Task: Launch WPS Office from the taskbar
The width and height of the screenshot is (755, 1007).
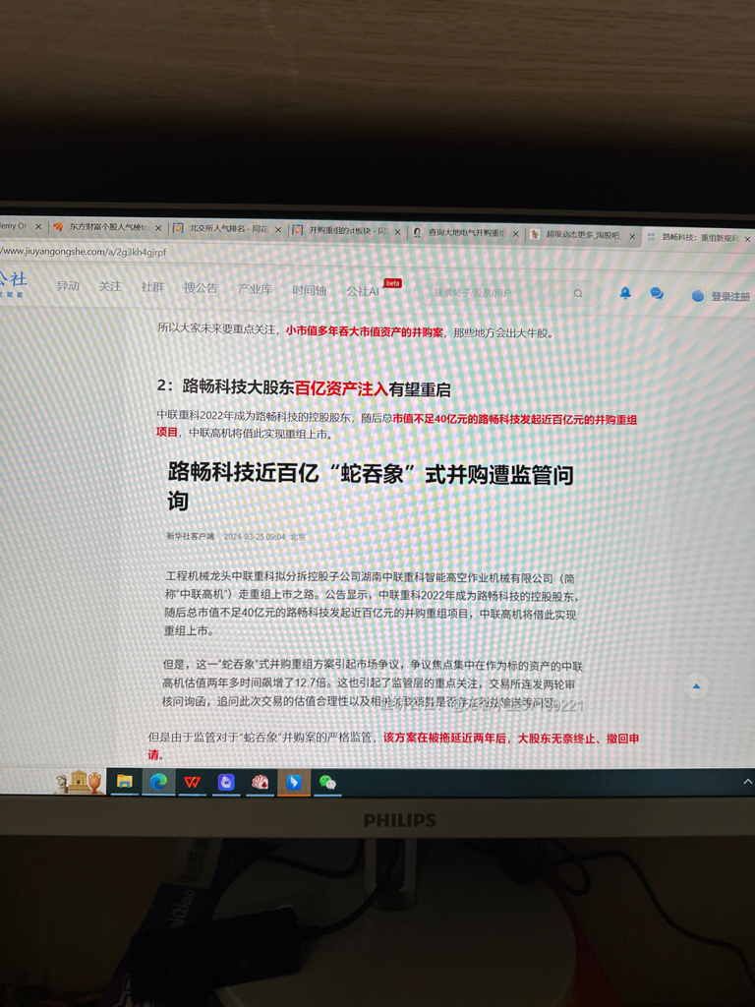Action: pos(192,782)
